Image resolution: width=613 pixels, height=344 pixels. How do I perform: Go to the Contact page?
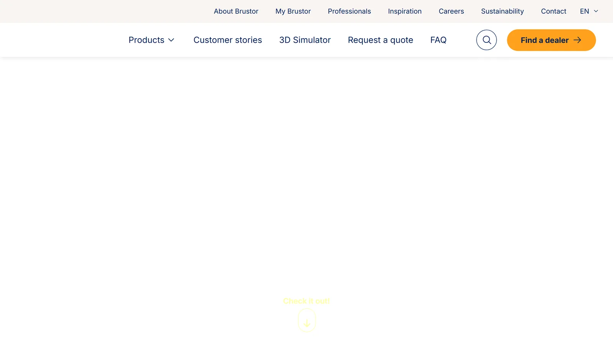point(554,11)
